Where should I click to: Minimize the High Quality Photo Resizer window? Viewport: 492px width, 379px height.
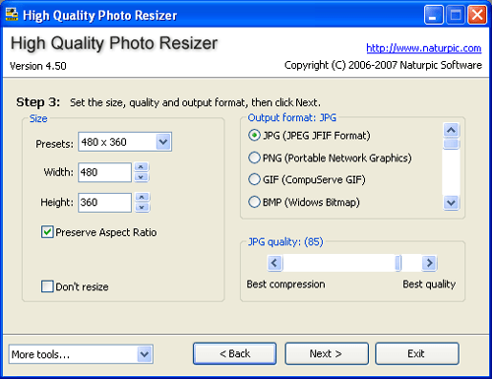click(x=433, y=15)
